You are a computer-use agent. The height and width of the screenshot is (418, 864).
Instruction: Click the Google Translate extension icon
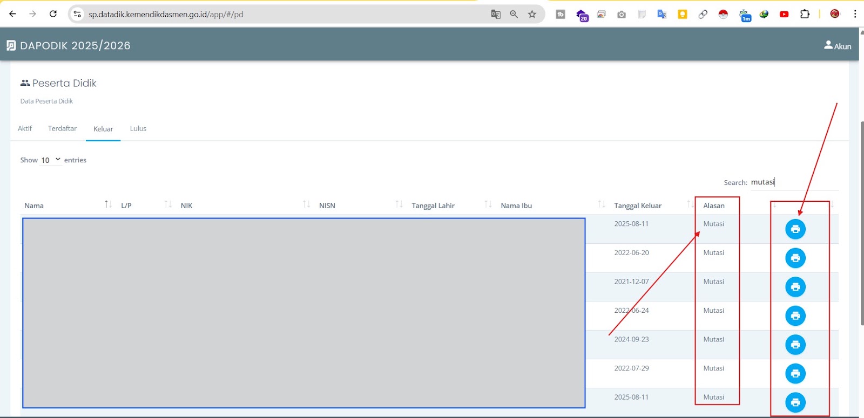662,14
